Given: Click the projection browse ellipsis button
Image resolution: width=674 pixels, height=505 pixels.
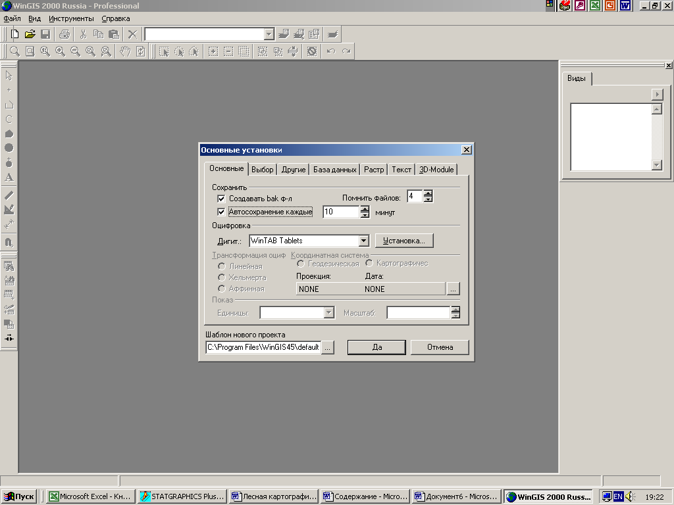Looking at the screenshot, I should (x=453, y=289).
